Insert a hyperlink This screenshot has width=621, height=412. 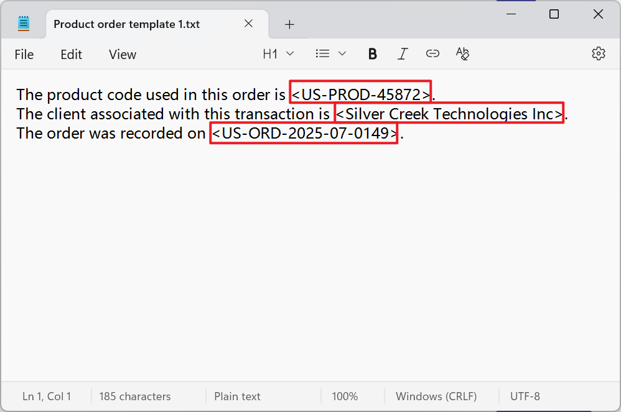(x=432, y=53)
